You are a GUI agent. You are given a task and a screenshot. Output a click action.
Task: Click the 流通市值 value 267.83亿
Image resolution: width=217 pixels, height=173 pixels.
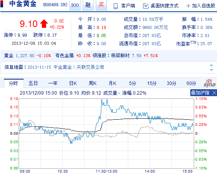point(152,44)
